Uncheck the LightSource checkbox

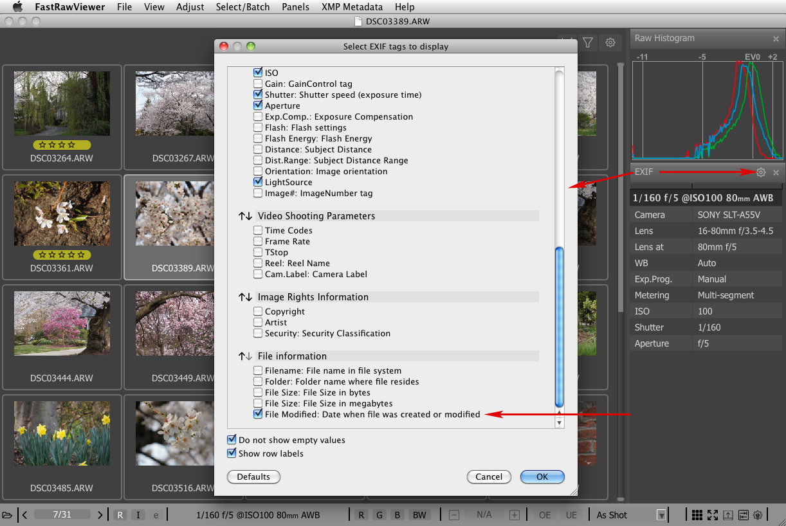258,183
